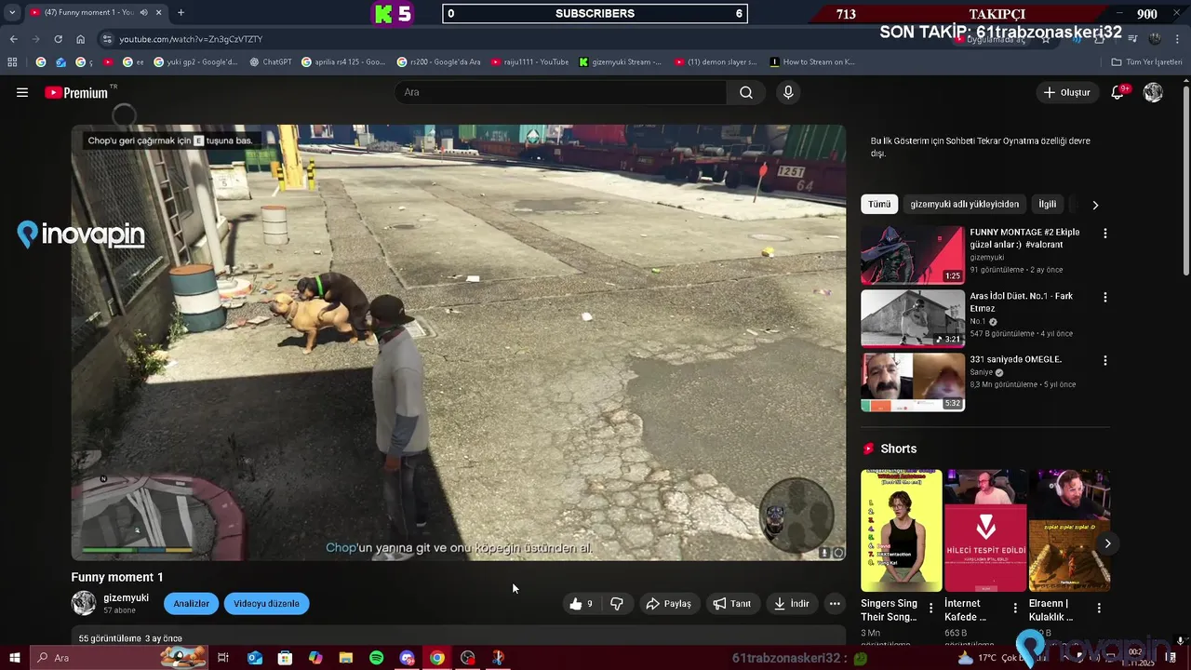Viewport: 1191px width, 670px height.
Task: Click the search magnifier button
Action: point(746,92)
